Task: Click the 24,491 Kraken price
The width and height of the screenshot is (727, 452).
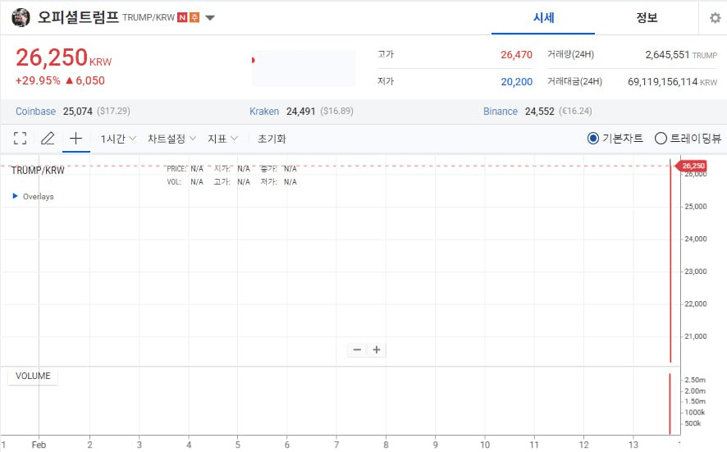Action: pyautogui.click(x=301, y=112)
